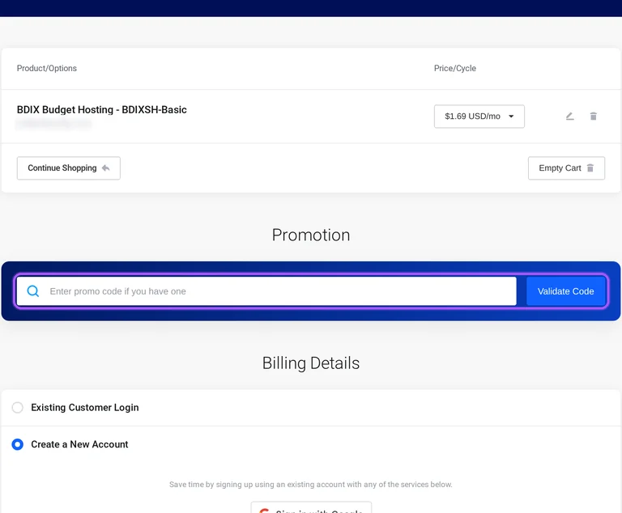The height and width of the screenshot is (513, 622).
Task: Click the Empty Cart button
Action: click(x=566, y=168)
